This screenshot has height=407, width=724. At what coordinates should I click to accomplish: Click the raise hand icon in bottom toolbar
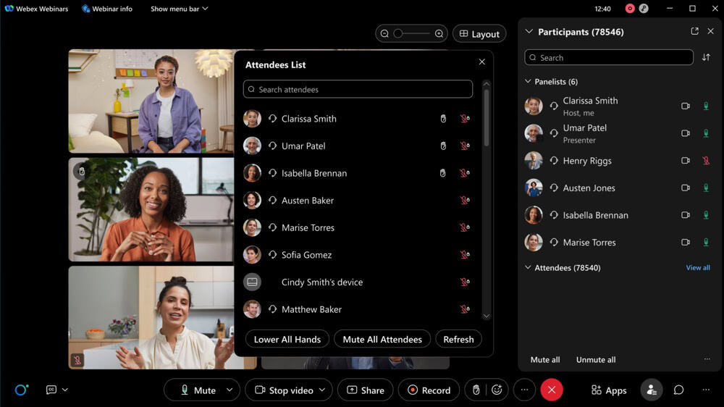click(476, 390)
